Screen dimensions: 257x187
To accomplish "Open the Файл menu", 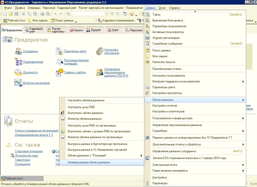I will (x=8, y=8).
